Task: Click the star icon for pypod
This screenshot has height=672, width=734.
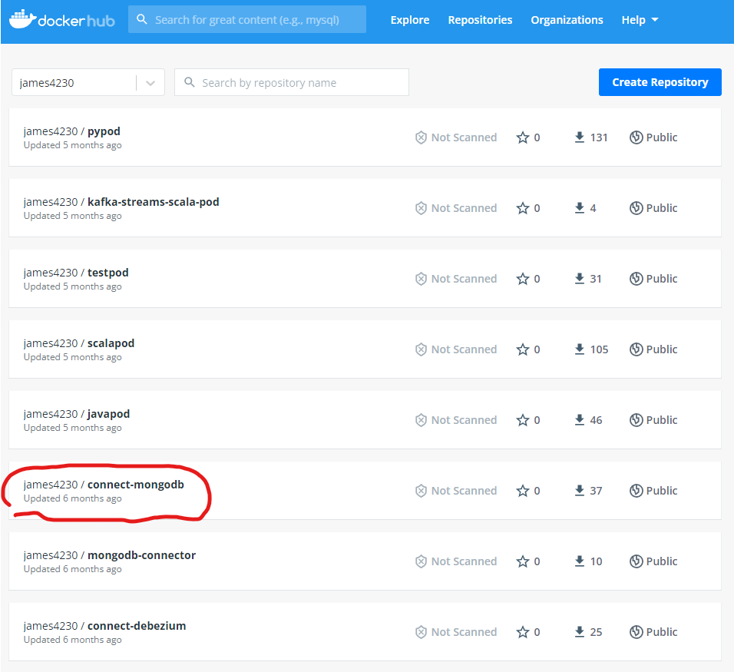Action: [522, 137]
